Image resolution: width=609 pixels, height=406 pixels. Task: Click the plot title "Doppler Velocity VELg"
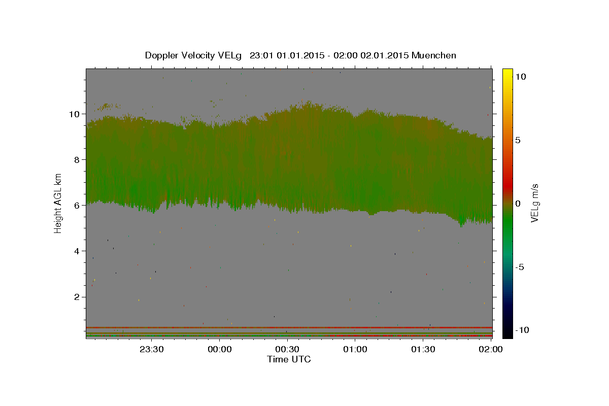[193, 55]
